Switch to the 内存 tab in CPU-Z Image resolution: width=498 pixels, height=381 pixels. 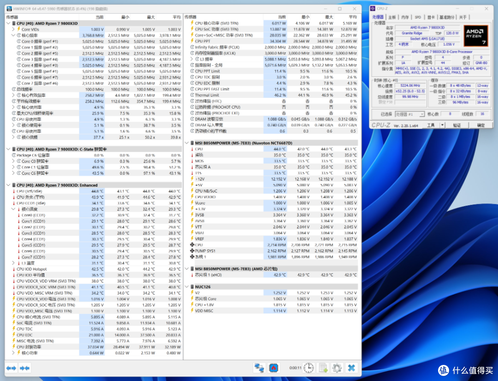tap(405, 17)
